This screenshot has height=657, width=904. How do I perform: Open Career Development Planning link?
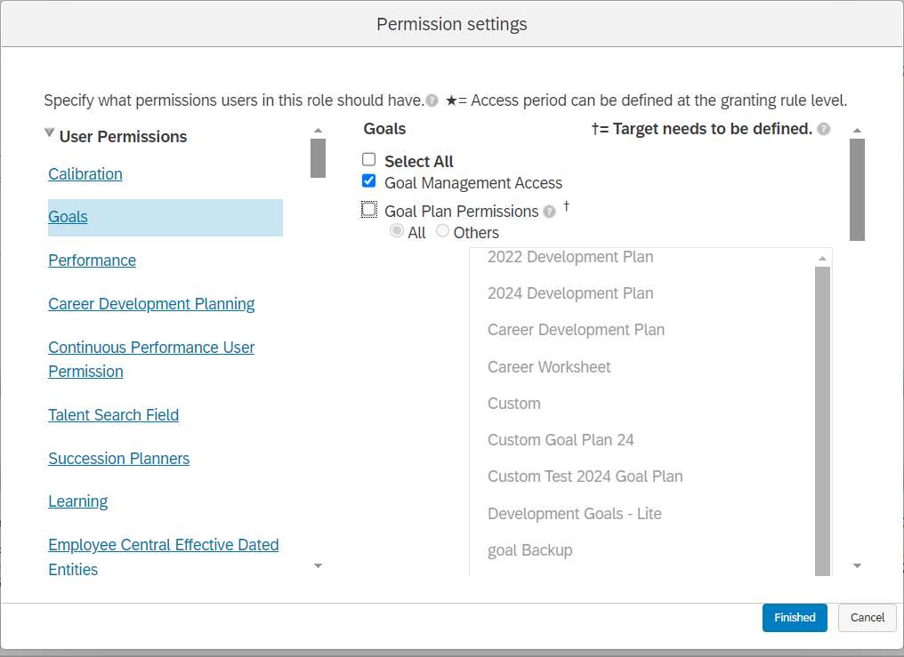[151, 304]
